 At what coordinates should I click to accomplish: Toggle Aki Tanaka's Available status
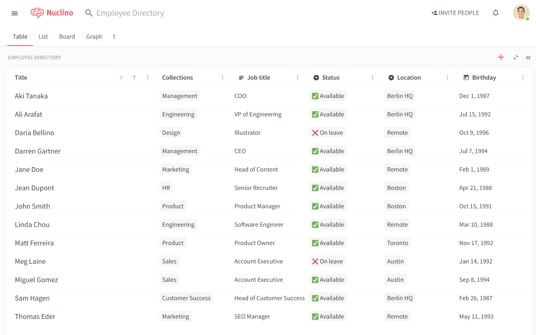[x=328, y=96]
